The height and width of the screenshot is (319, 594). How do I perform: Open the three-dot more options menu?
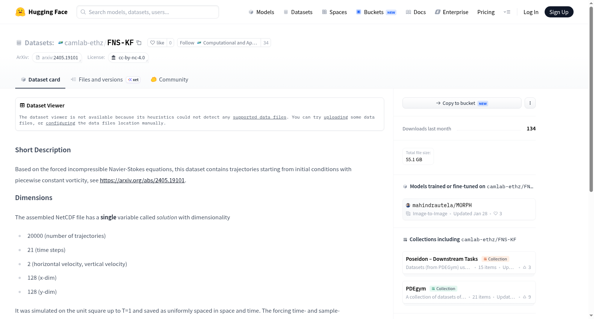[530, 103]
